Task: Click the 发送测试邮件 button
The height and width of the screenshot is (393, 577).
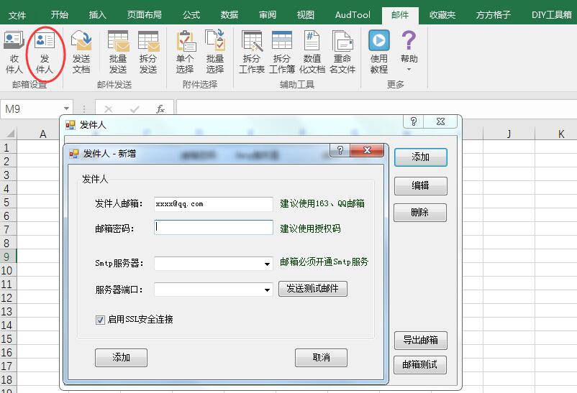Action: click(313, 289)
